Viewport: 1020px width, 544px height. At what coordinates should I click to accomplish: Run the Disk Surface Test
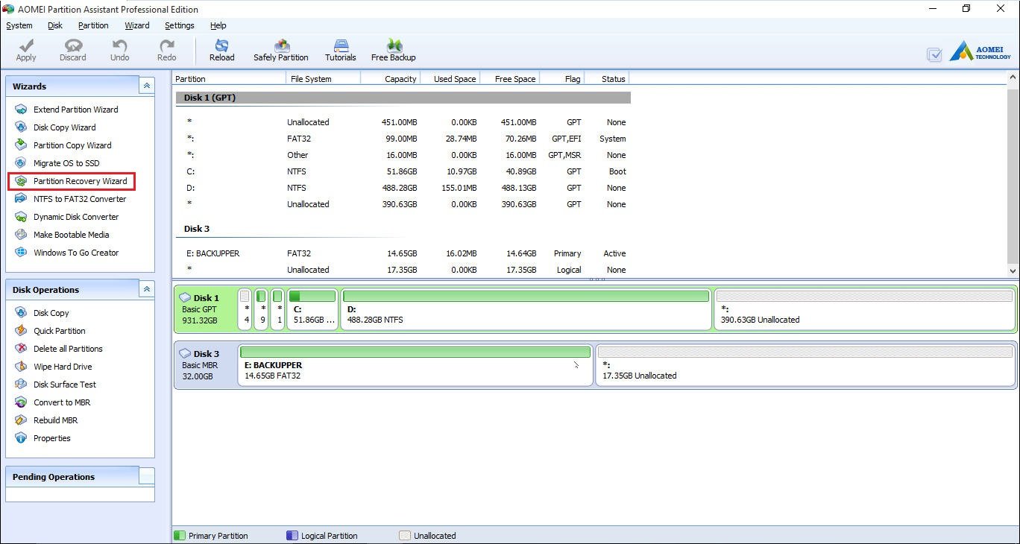click(x=56, y=385)
